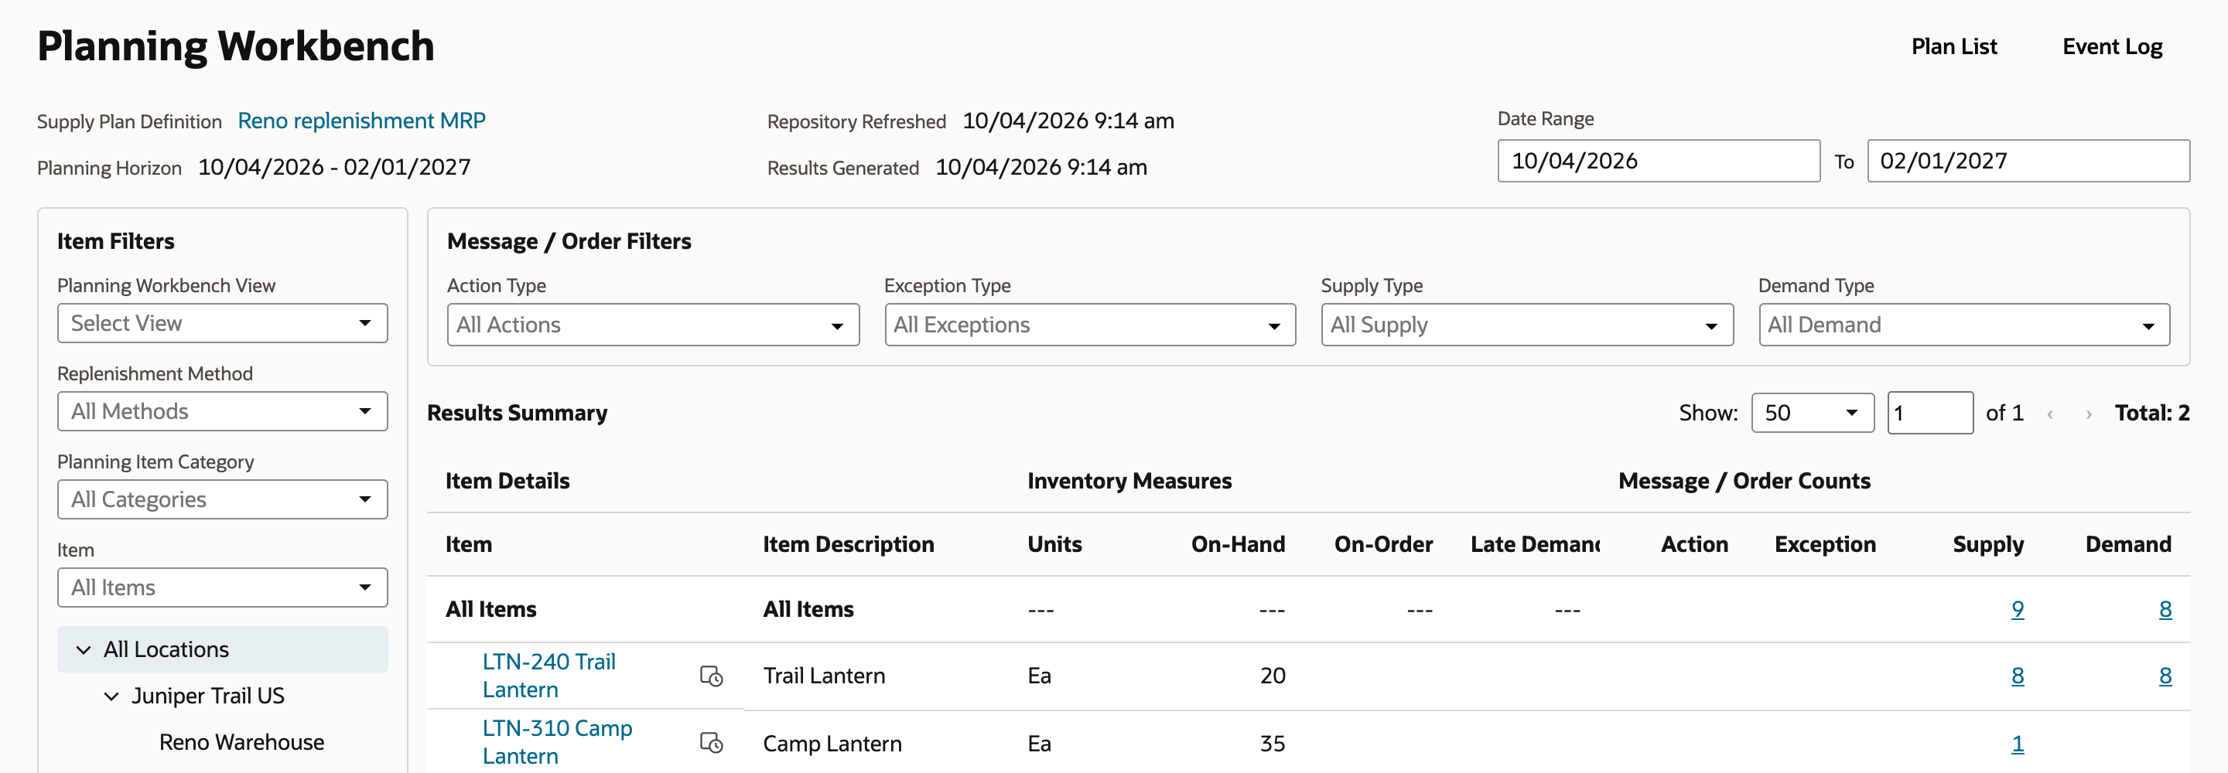Click the Exception column header
The height and width of the screenshot is (773, 2228).
(1825, 545)
